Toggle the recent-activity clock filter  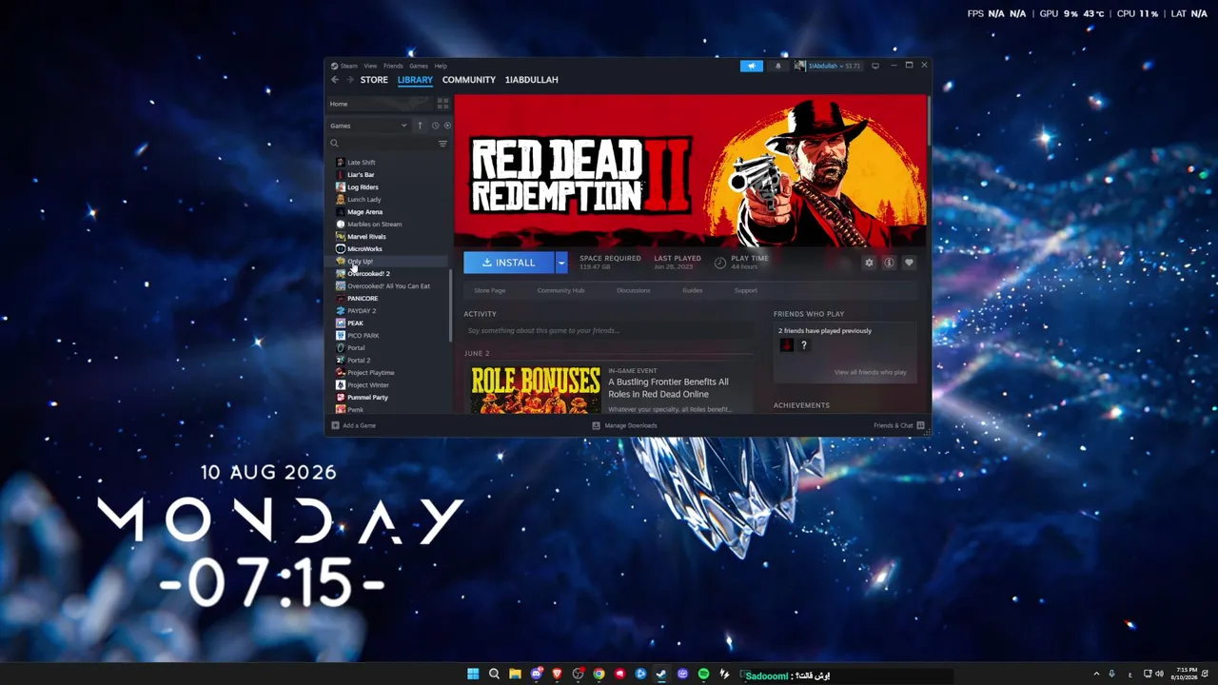click(x=435, y=126)
